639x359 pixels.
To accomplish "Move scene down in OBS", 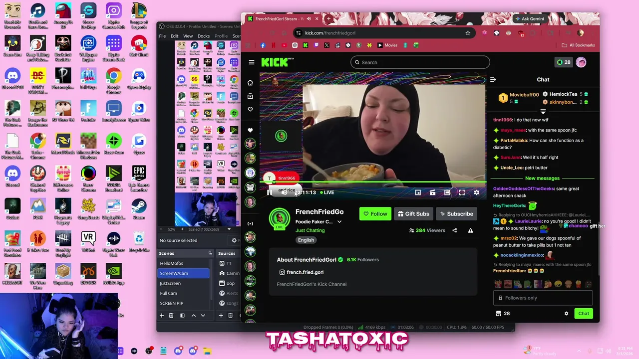I will click(x=203, y=315).
